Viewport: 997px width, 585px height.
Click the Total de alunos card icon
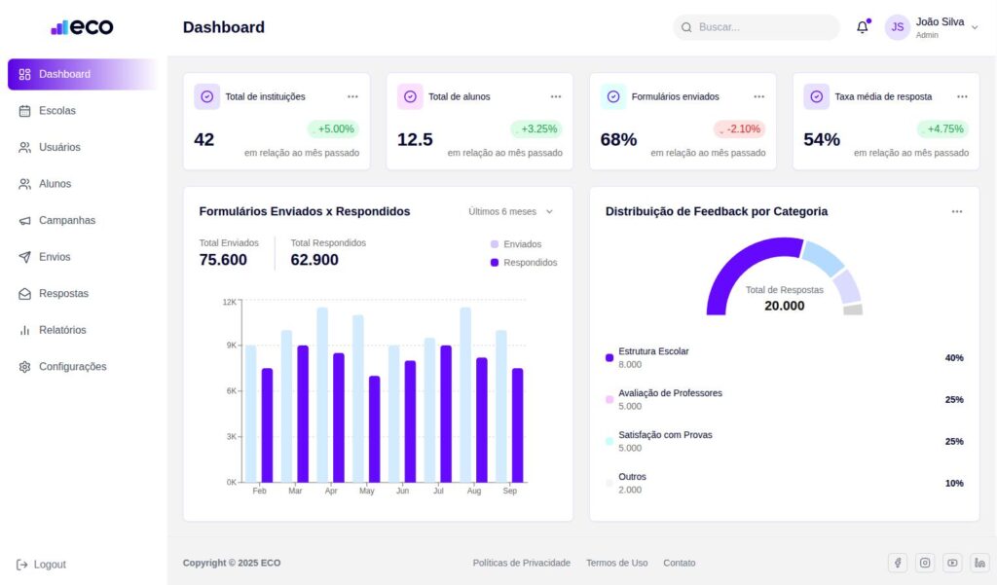coord(410,96)
